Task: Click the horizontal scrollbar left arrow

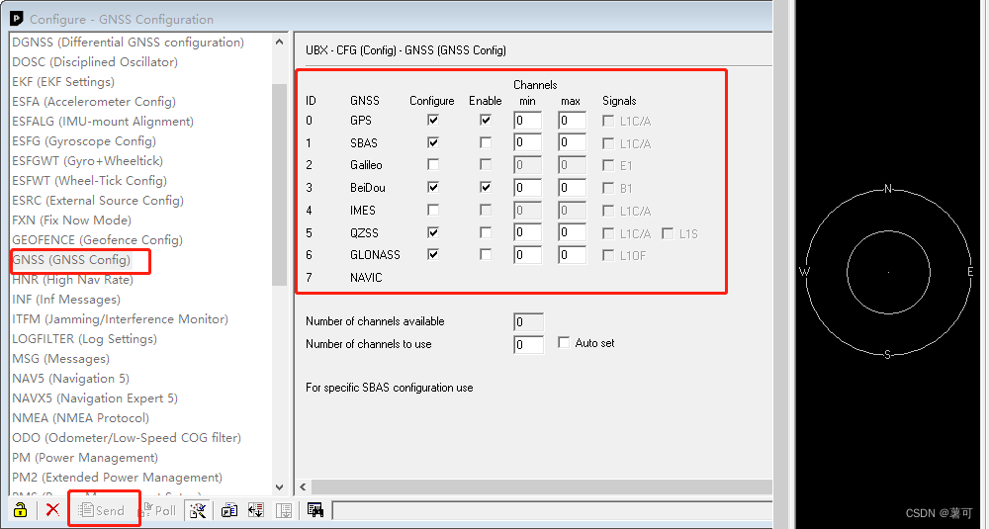Action: click(304, 486)
